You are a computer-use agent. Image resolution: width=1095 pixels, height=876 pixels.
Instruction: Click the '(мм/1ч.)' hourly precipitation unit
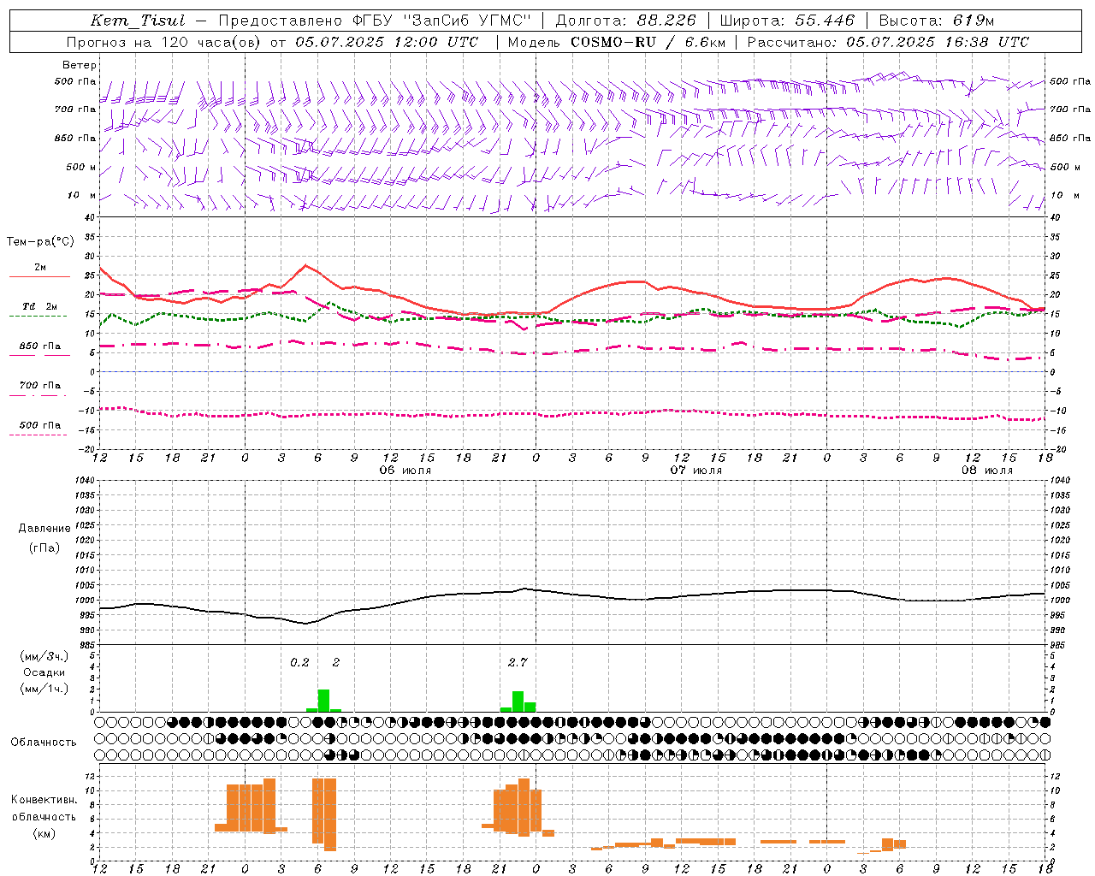click(x=44, y=689)
